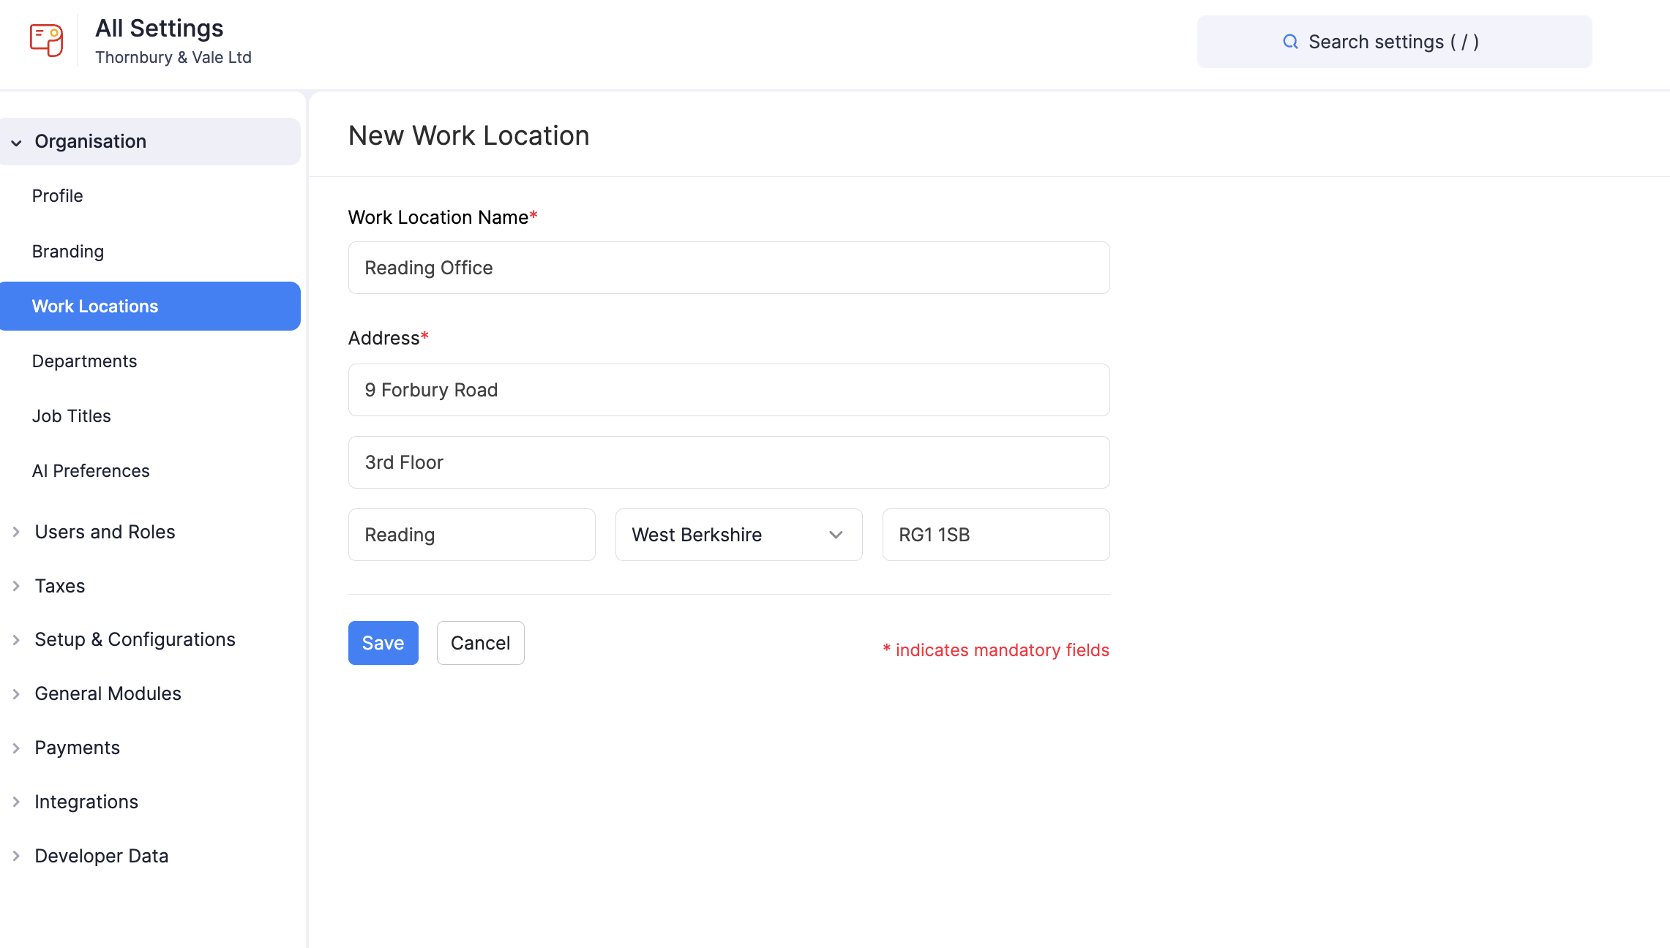Open the Job Titles page
The width and height of the screenshot is (1670, 948).
(x=72, y=416)
